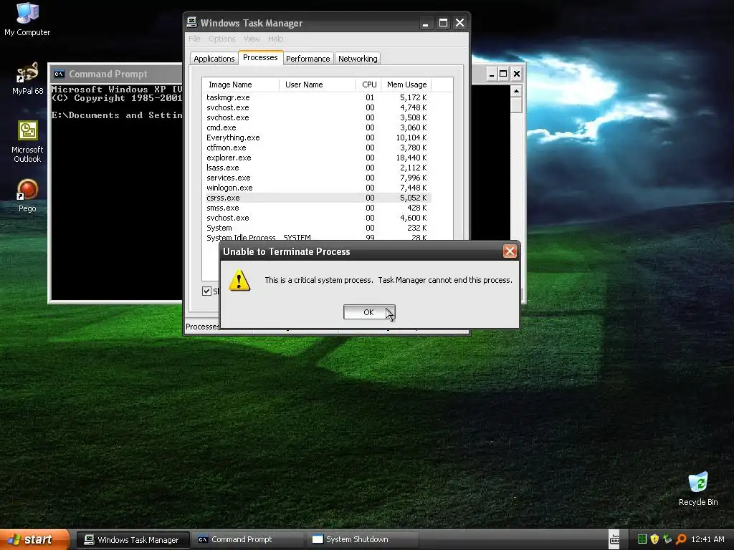Select the Processes tab
This screenshot has height=550, width=734.
click(260, 57)
